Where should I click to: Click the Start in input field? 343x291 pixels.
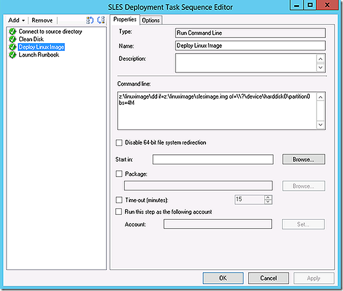click(213, 160)
